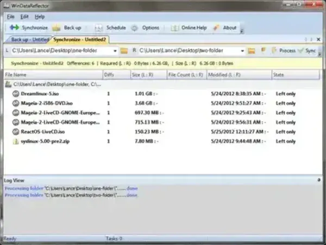Open left folder path dropdown
Viewport: 326px width, 245px height.
115,51
